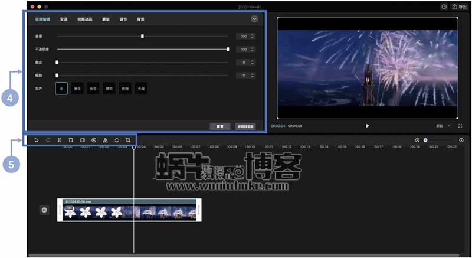This screenshot has height=258, width=472.
Task: Open the crop tool
Action: [x=128, y=140]
